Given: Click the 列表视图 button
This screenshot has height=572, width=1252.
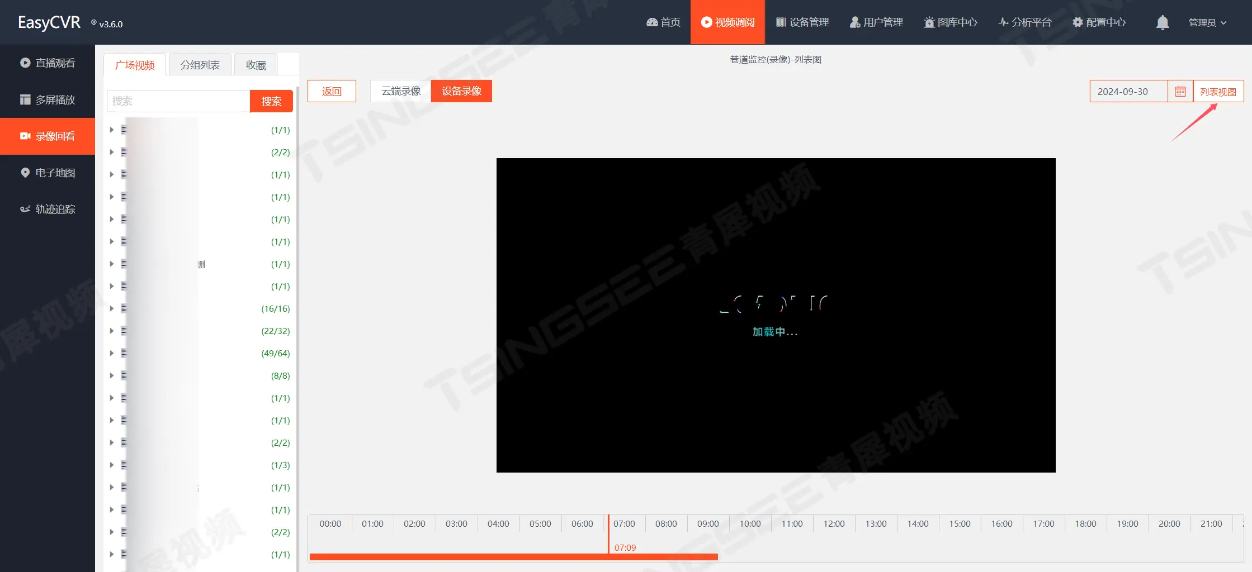Looking at the screenshot, I should point(1218,92).
